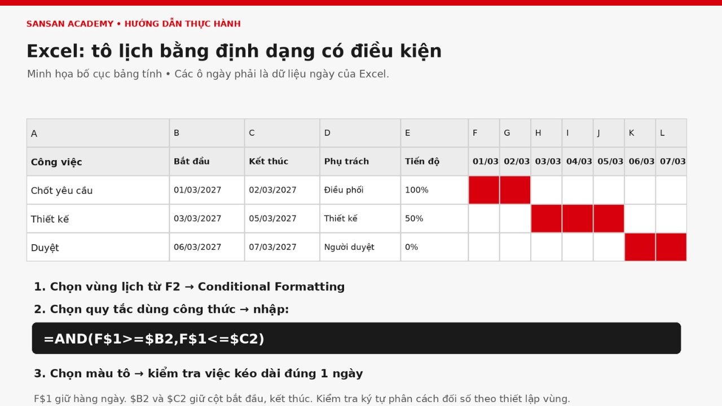722x406 pixels.
Task: Click column letter F header
Action: (484, 133)
